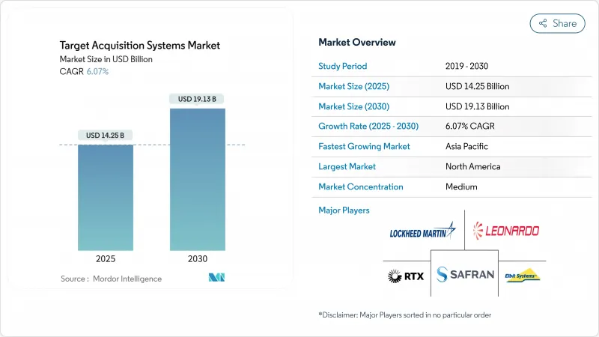Click the RTX logo

click(406, 276)
